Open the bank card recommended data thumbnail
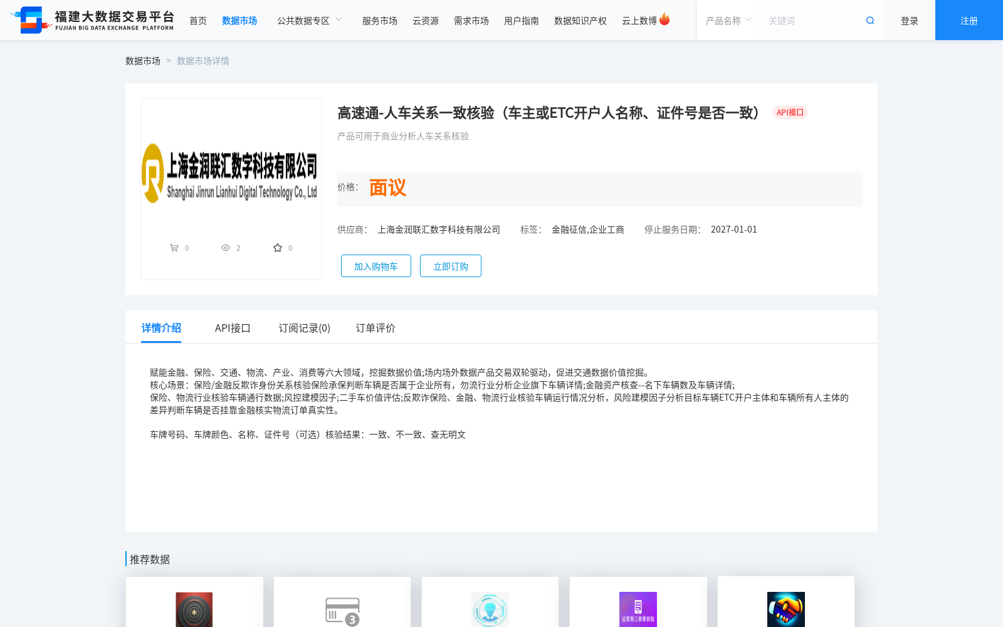The image size is (1003, 627). (x=342, y=611)
